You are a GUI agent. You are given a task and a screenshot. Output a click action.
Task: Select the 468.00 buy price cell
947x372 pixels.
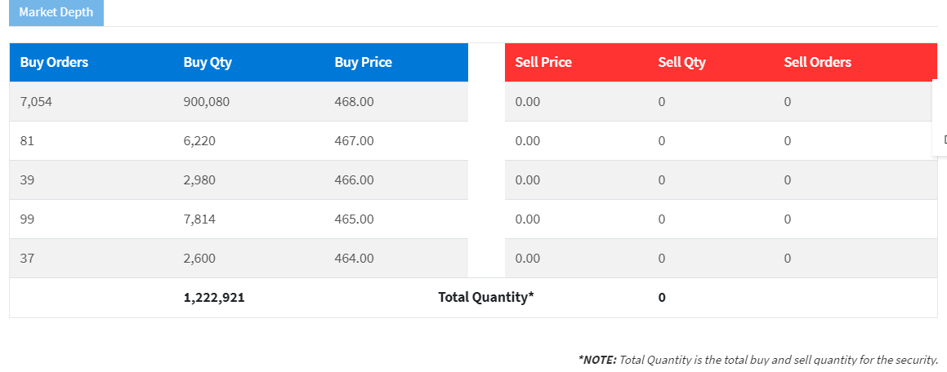(355, 102)
